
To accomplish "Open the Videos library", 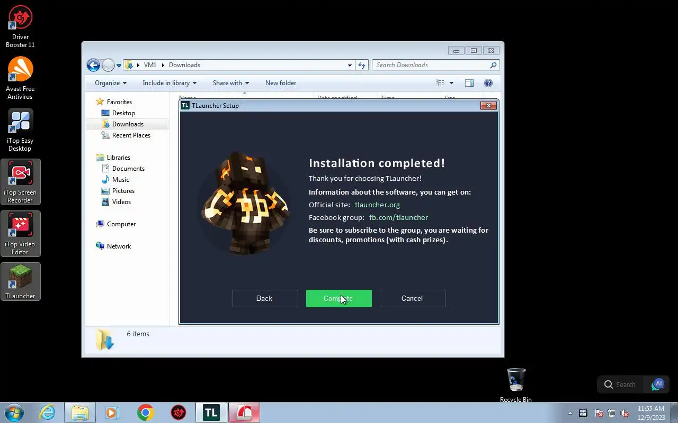I will 121,202.
